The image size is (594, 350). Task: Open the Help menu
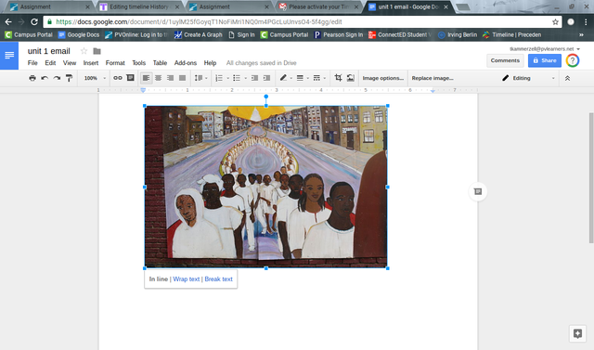point(210,63)
